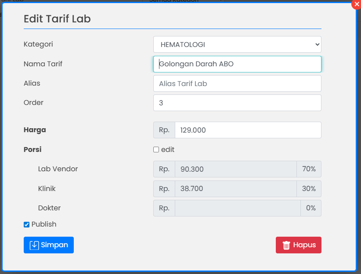Screen dimensions: 361x274
Task: Click the Nama Tarif text field
Action: pos(237,64)
